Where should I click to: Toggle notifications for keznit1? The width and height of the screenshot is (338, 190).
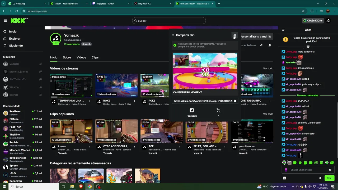point(40,95)
